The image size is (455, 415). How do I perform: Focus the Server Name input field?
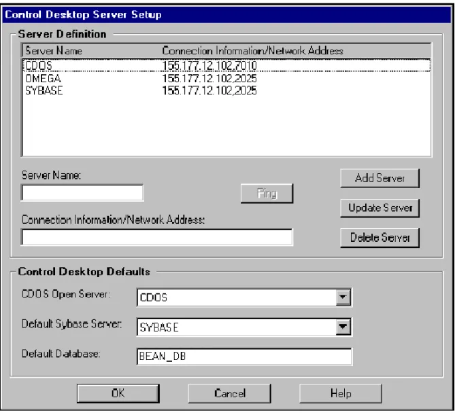(82, 192)
